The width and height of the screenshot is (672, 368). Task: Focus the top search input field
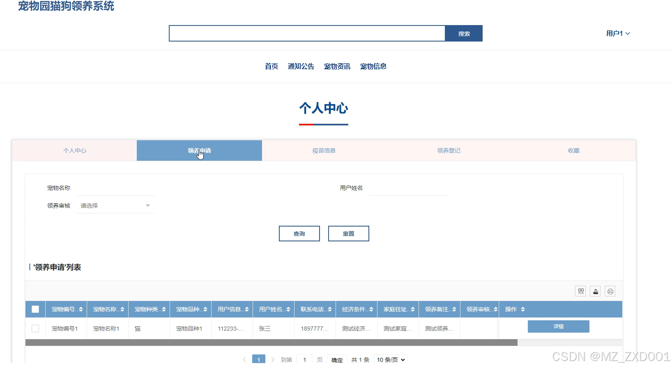click(307, 33)
